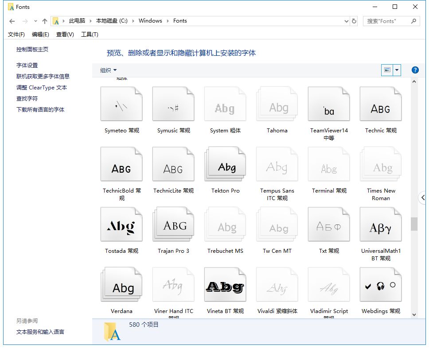Select the System 粗体 font icon

[225, 104]
